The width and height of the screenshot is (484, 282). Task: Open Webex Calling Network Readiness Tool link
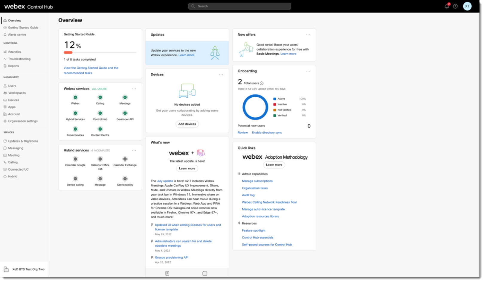coord(269,202)
